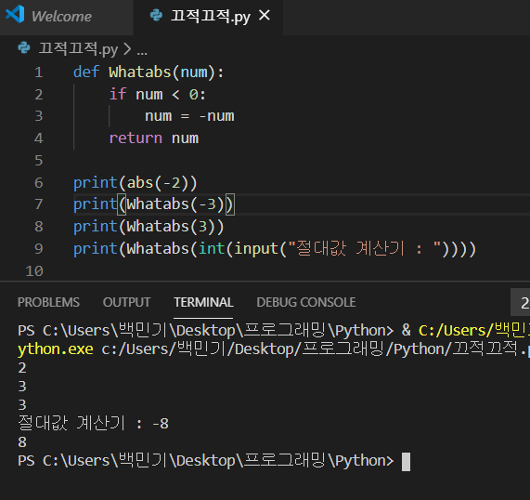
Task: Open the PROBLEMS panel tab
Action: (x=48, y=302)
